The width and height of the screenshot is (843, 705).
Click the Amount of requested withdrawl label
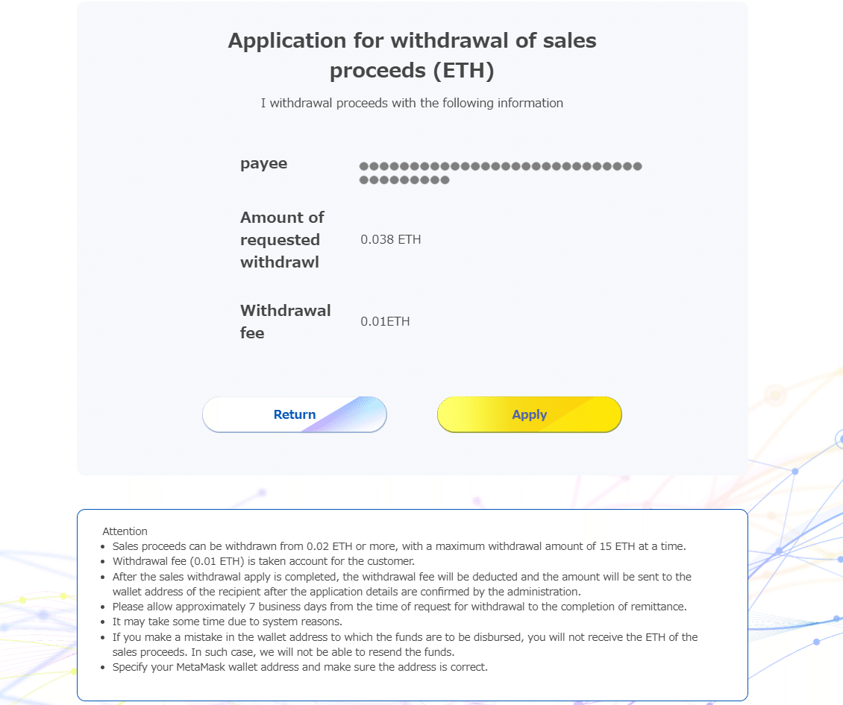click(282, 239)
